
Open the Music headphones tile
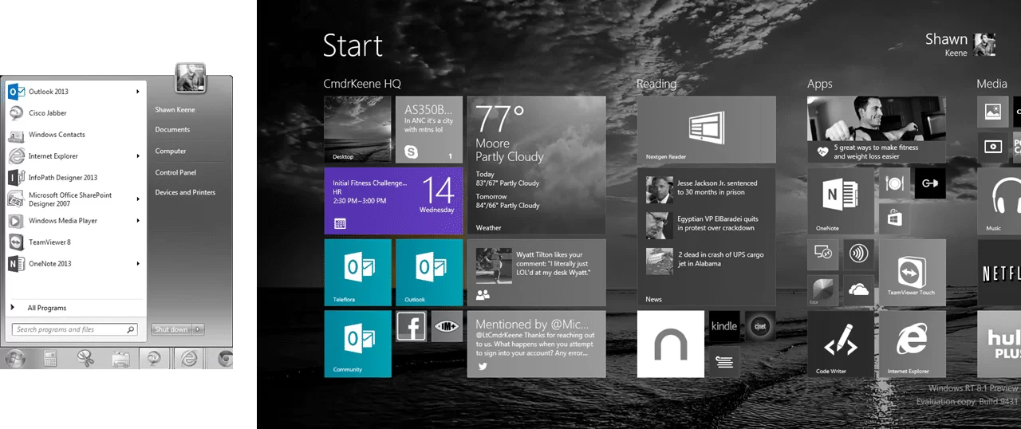(x=999, y=201)
